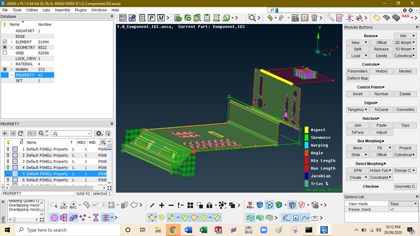Toggle the pink circle points visibility icon

pos(54,218)
